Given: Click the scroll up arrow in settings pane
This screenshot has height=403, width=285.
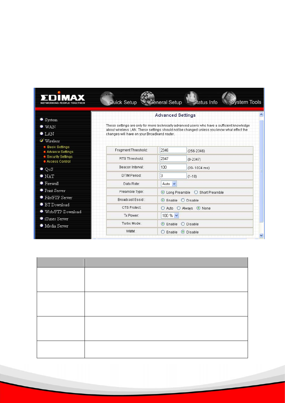Looking at the screenshot, I should pyautogui.click(x=261, y=114).
